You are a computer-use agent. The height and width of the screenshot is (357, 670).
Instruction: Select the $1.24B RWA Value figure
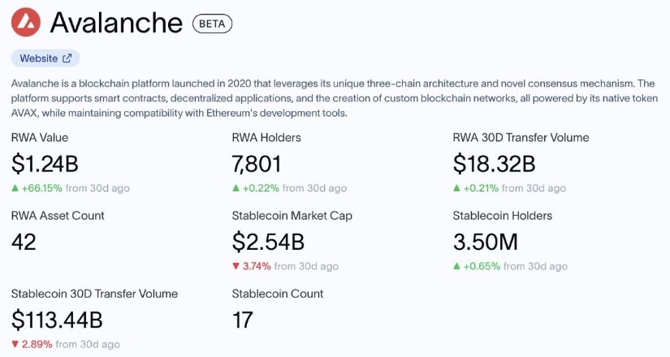coord(45,164)
